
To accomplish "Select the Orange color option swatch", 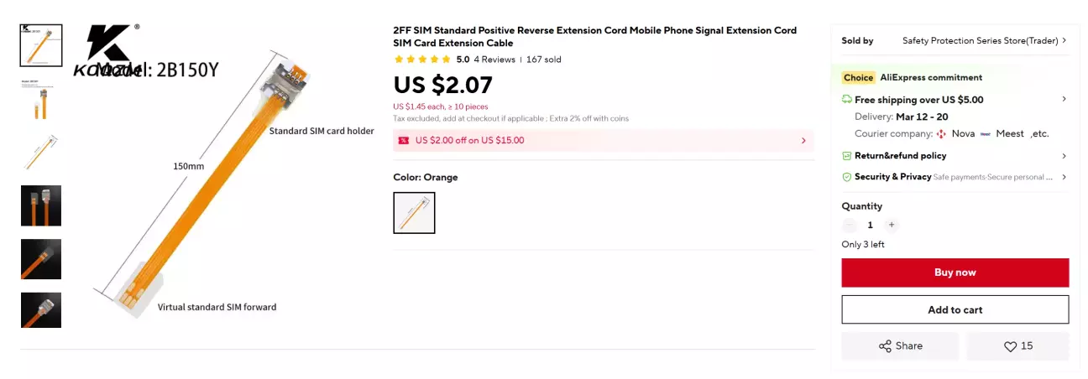I will coord(414,213).
